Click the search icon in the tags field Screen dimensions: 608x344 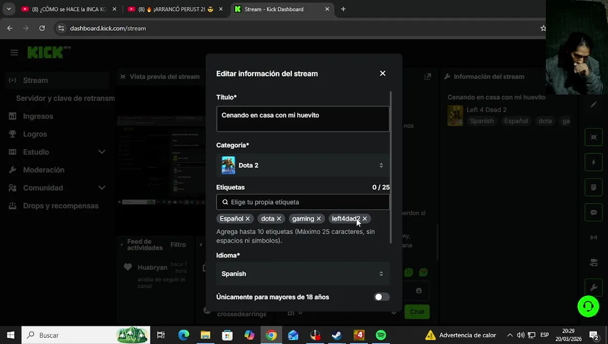point(225,202)
